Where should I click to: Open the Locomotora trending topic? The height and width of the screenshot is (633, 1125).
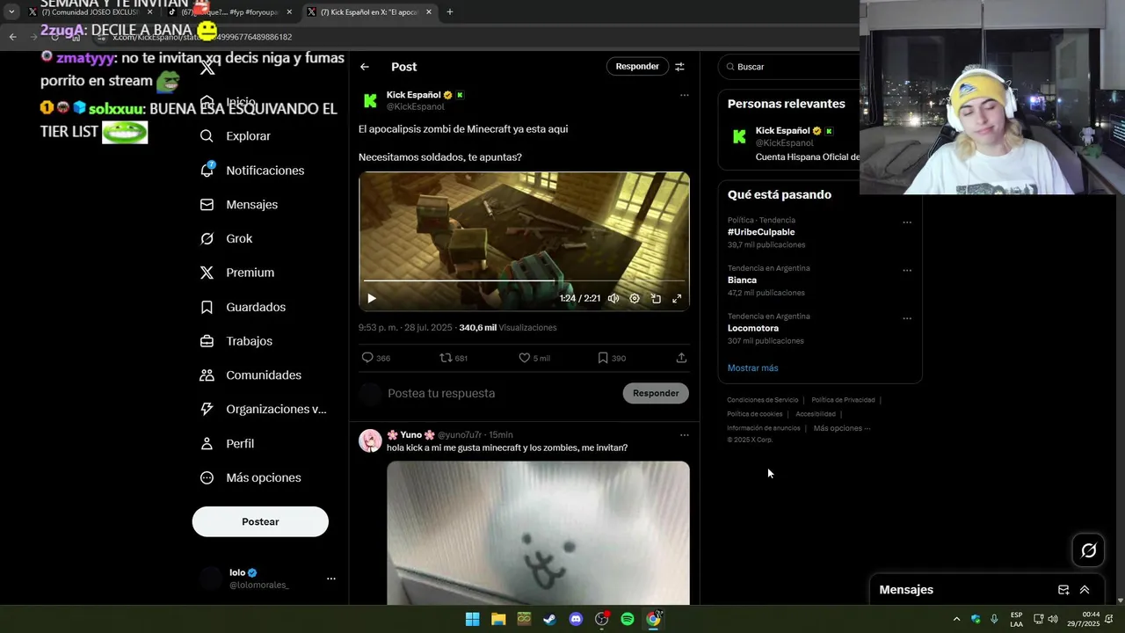click(x=753, y=328)
